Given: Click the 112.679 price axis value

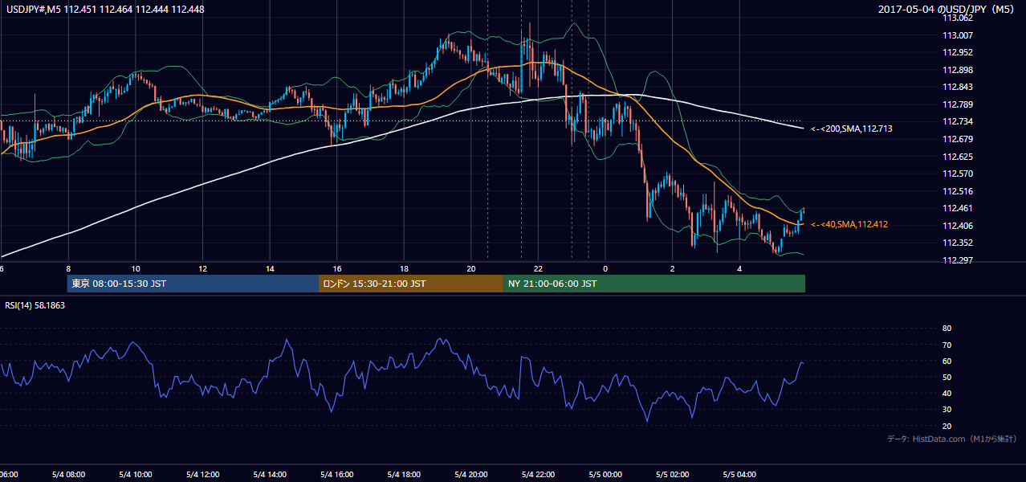Looking at the screenshot, I should (958, 139).
